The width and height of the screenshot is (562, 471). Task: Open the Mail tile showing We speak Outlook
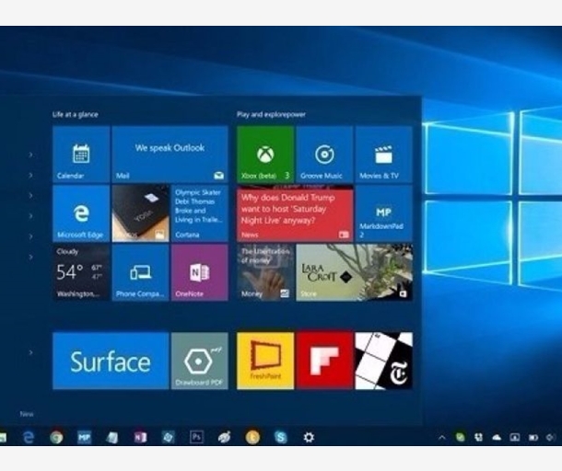170,154
